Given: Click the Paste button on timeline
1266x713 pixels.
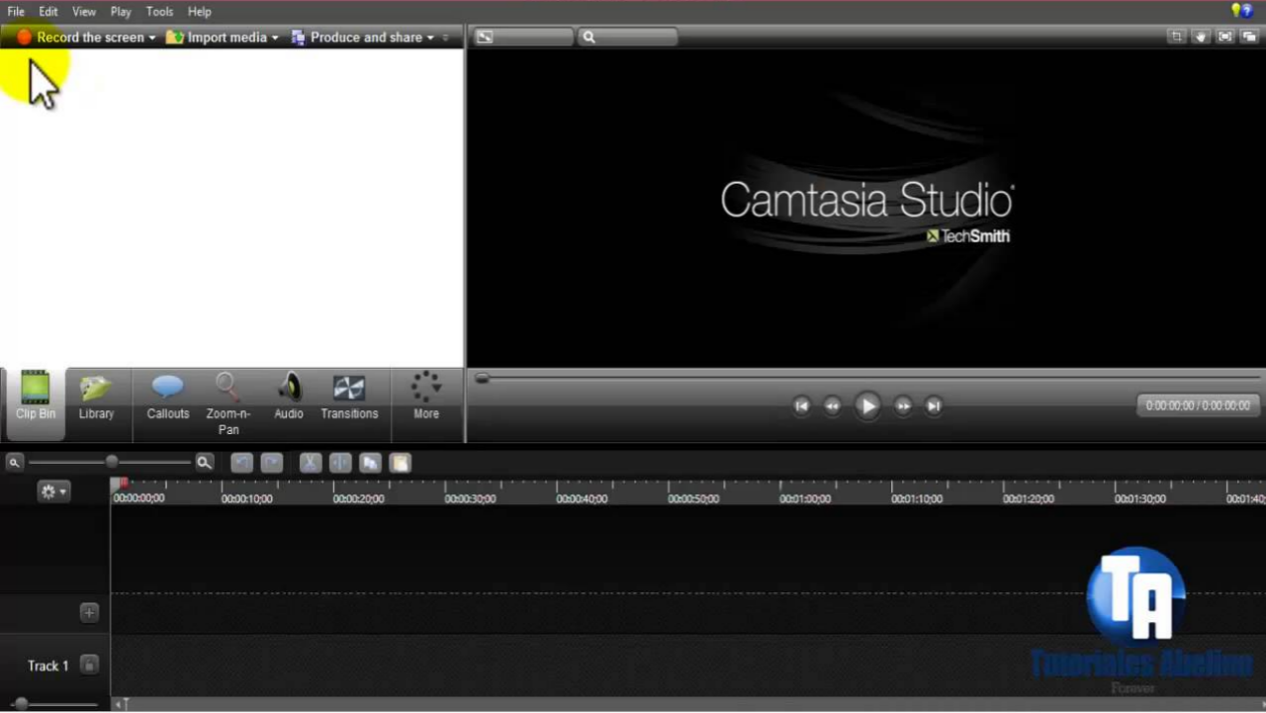Looking at the screenshot, I should (400, 463).
